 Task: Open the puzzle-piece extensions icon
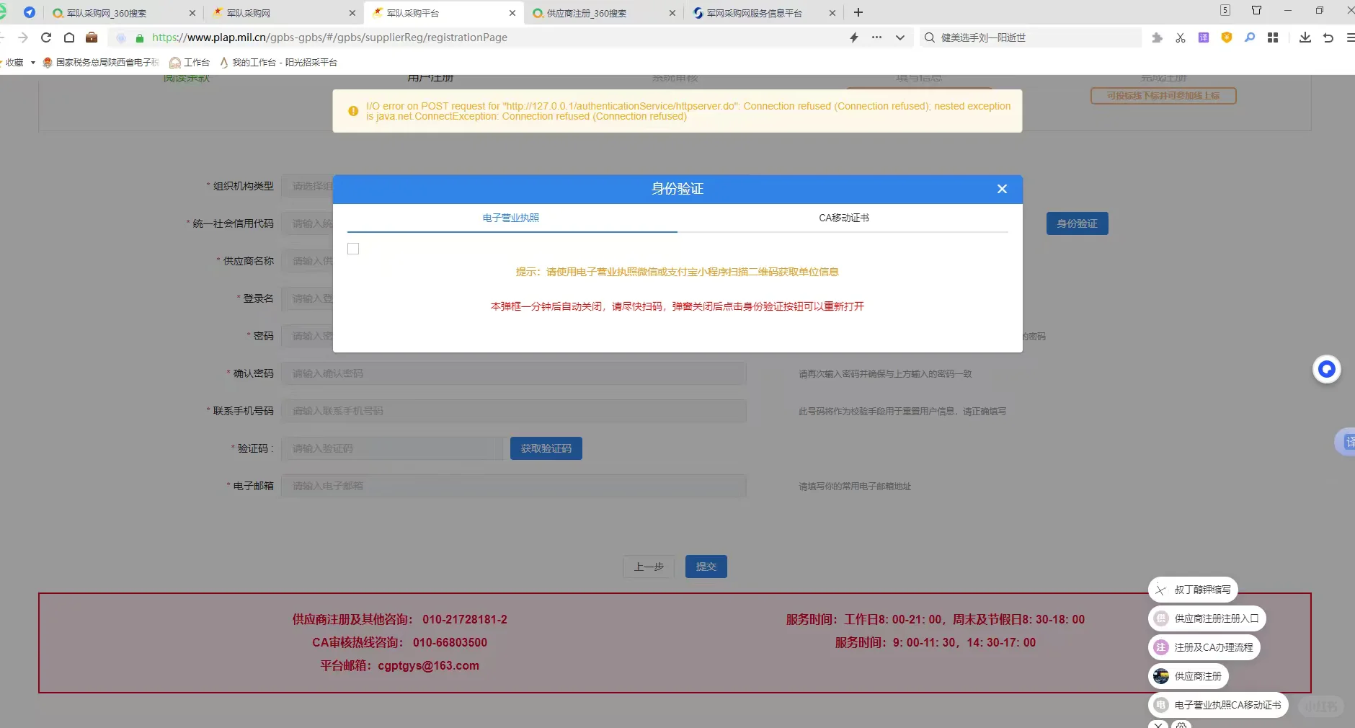(1158, 37)
